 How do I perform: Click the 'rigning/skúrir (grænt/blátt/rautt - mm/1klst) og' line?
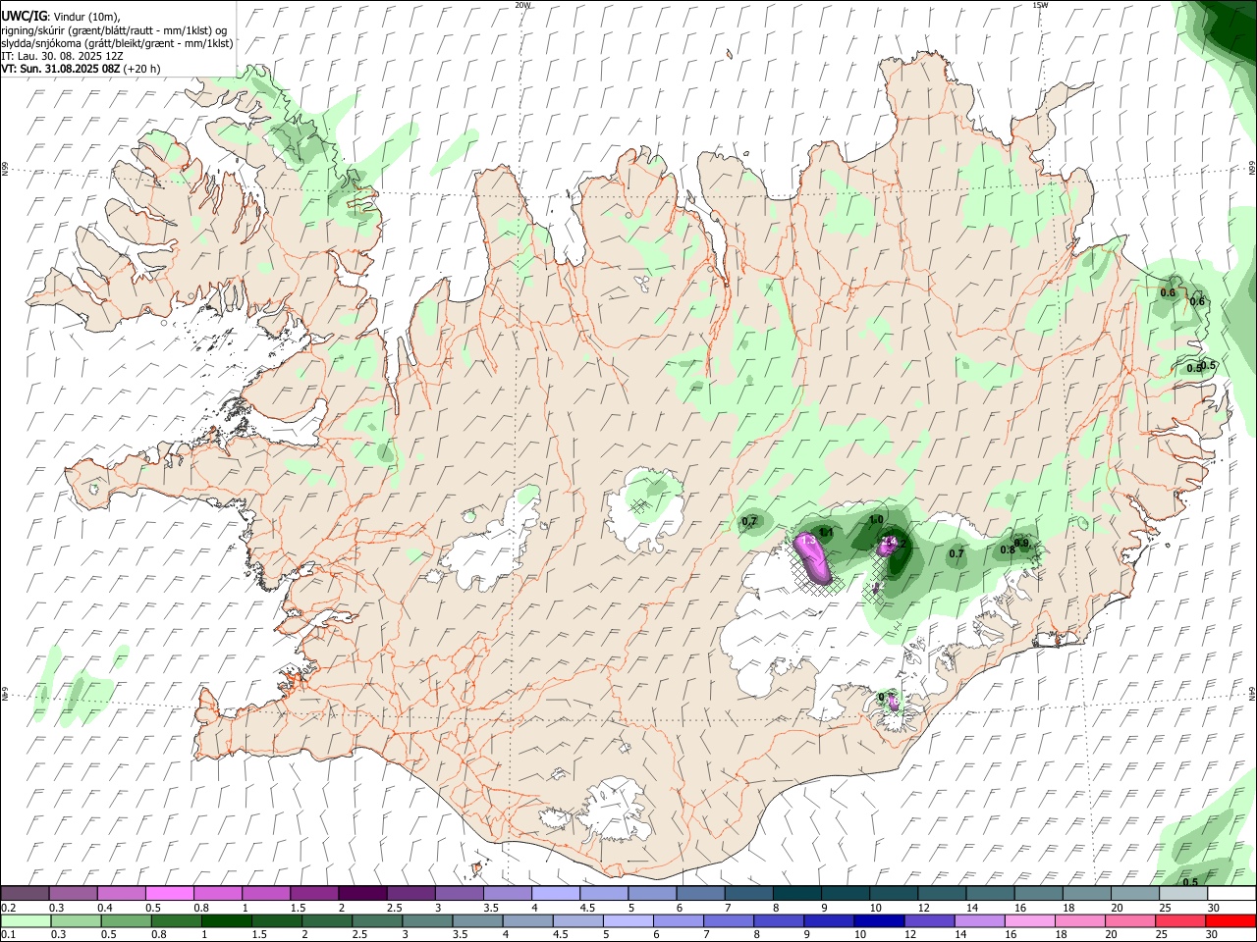(114, 30)
